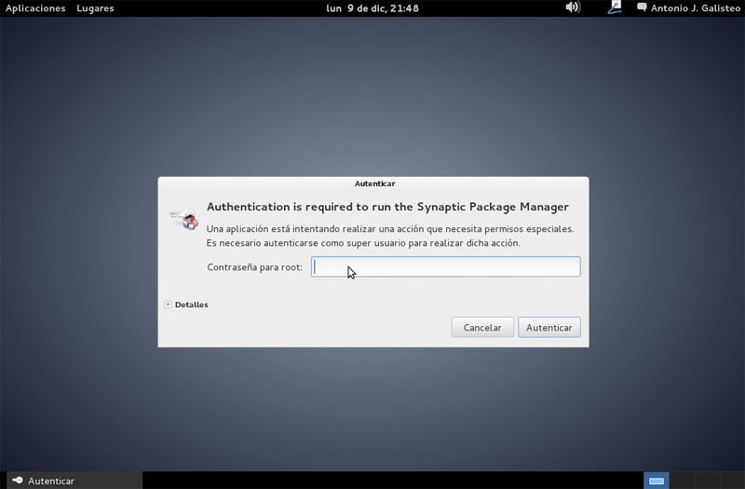
Task: Open the Aplicaciones menu
Action: pos(35,8)
